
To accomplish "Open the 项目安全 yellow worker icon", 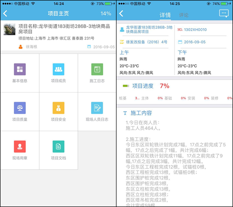I will [x=58, y=108].
